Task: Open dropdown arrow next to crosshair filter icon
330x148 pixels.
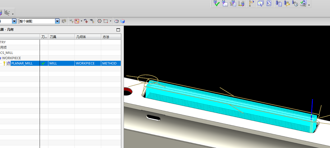Action: coord(81,21)
